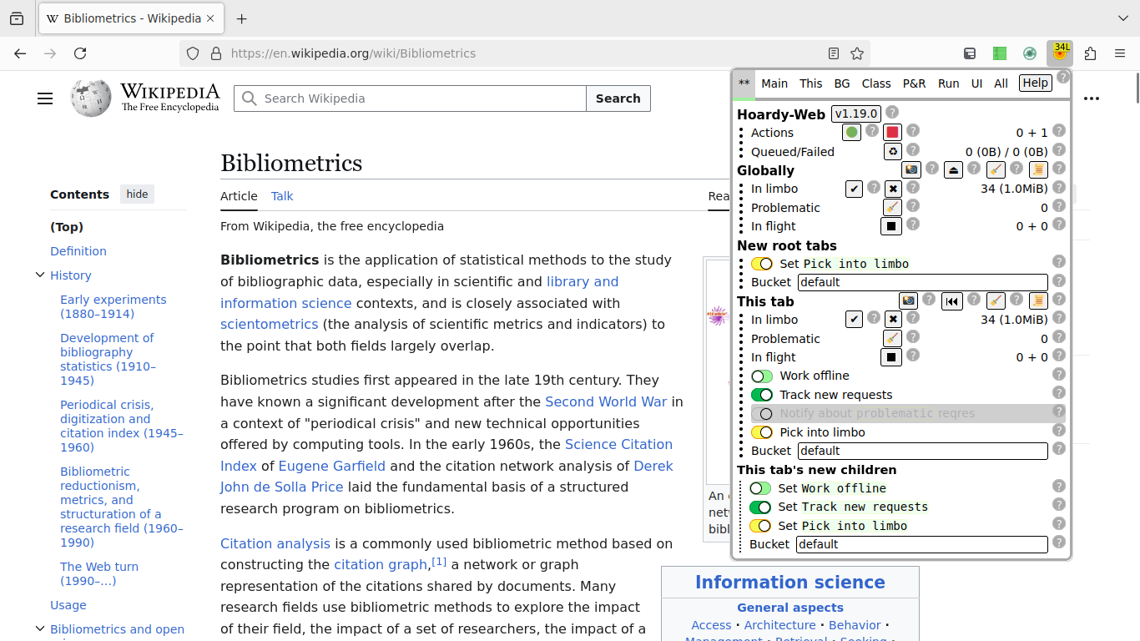Open the scroll log icon in Globally row
Viewport: 1140px width, 641px height.
(x=1038, y=169)
